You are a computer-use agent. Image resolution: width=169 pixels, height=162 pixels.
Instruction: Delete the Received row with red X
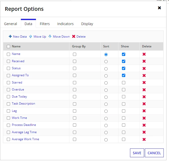coord(144,61)
